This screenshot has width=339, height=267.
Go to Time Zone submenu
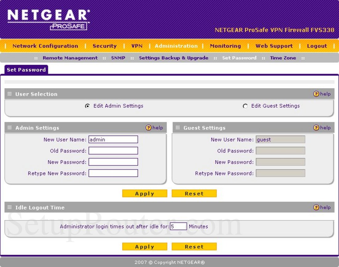point(283,58)
